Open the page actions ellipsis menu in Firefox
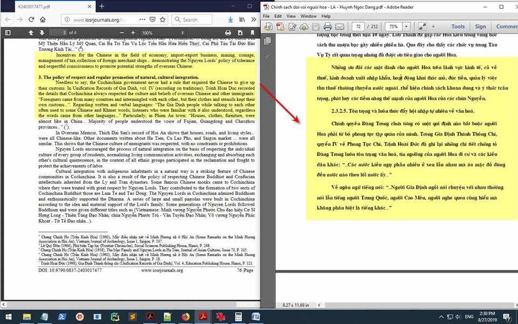Image resolution: width=518 pixels, height=324 pixels. 142,19
